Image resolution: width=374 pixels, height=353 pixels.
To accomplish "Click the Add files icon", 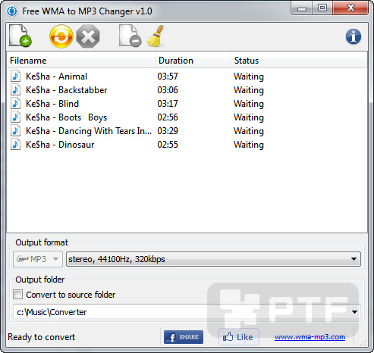I will [20, 36].
